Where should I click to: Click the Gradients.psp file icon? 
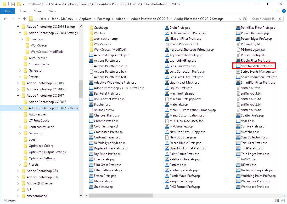tap(91, 187)
